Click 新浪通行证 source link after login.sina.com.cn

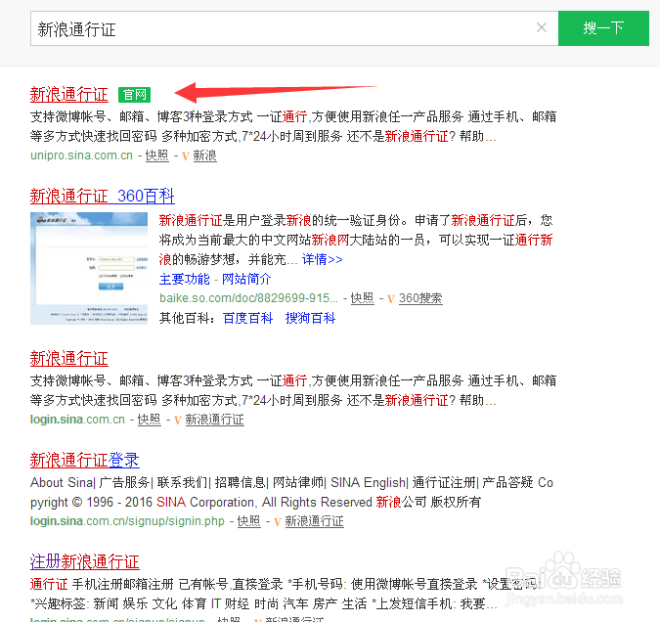point(215,420)
